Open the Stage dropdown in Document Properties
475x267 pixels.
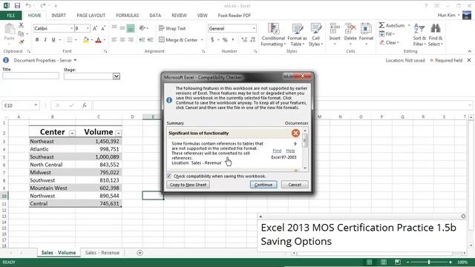[117, 76]
